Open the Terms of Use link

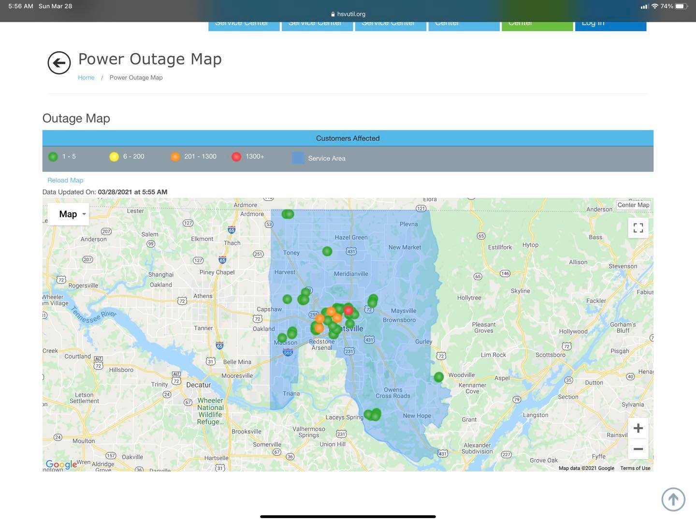coord(635,468)
